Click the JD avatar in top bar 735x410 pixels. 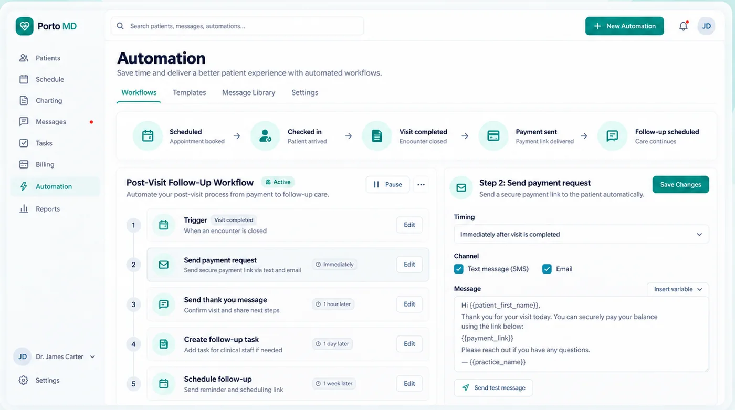coord(706,26)
